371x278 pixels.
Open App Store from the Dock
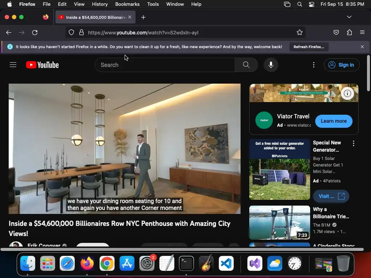click(x=127, y=263)
